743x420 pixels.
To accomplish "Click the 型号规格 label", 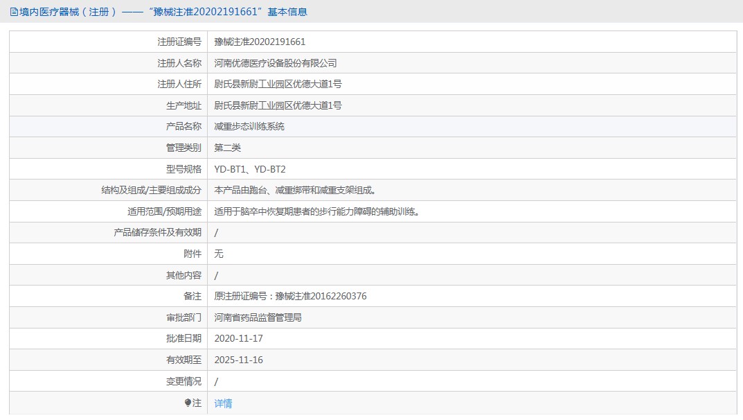I will pyautogui.click(x=183, y=169).
